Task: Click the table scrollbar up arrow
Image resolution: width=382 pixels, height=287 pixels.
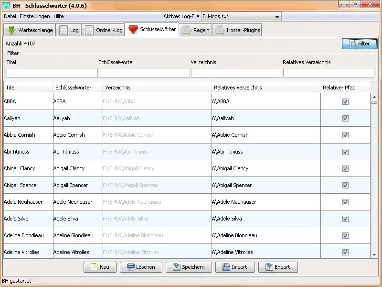Action: pos(374,97)
